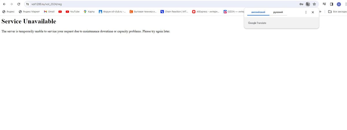Open the Карты maps bookmark

pyautogui.click(x=89, y=12)
